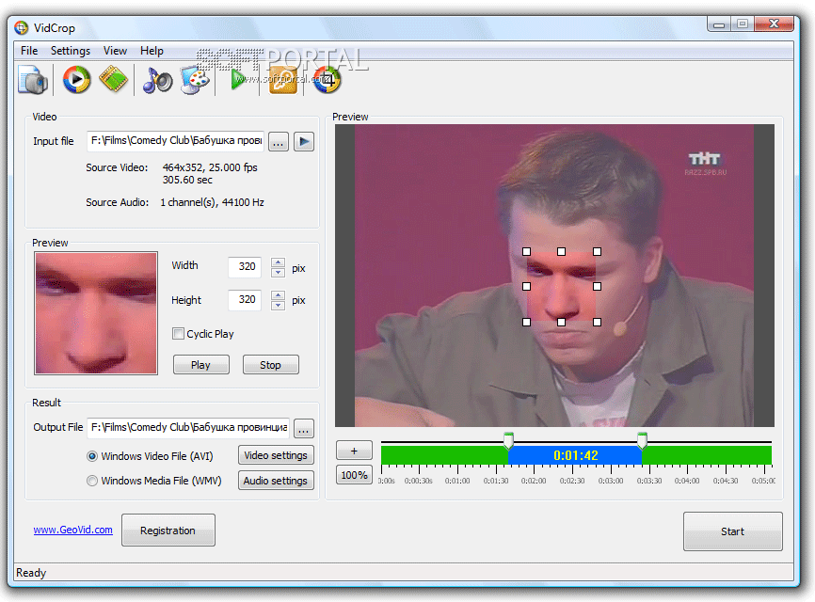Open Audio settings button

(276, 481)
